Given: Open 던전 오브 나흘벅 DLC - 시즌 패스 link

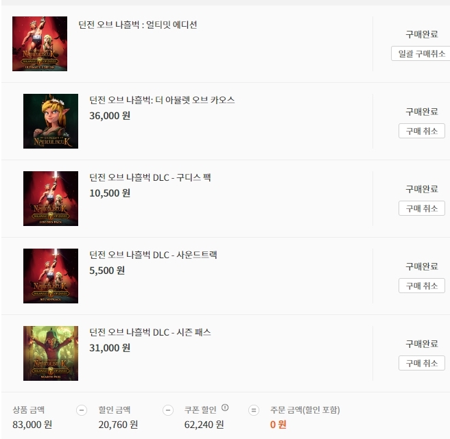Looking at the screenshot, I should (150, 332).
